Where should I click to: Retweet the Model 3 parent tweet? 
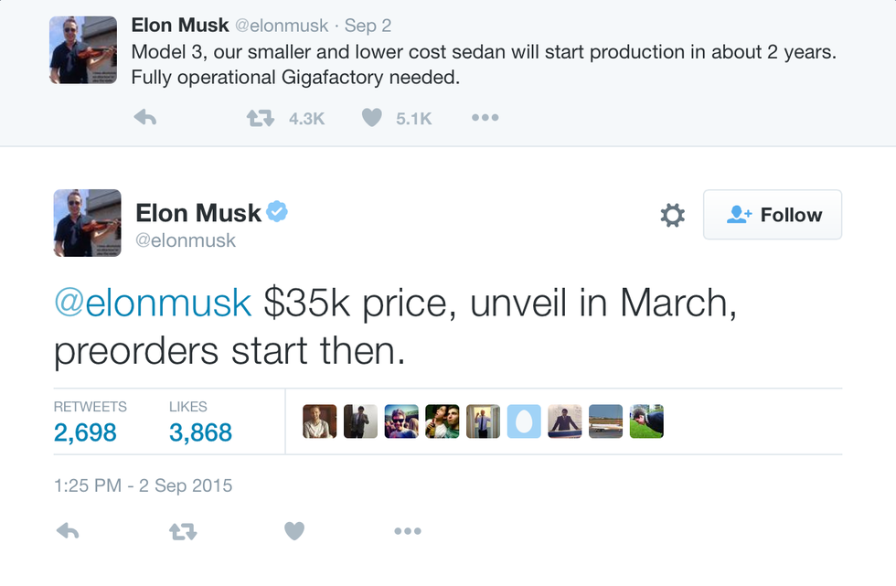(x=261, y=118)
